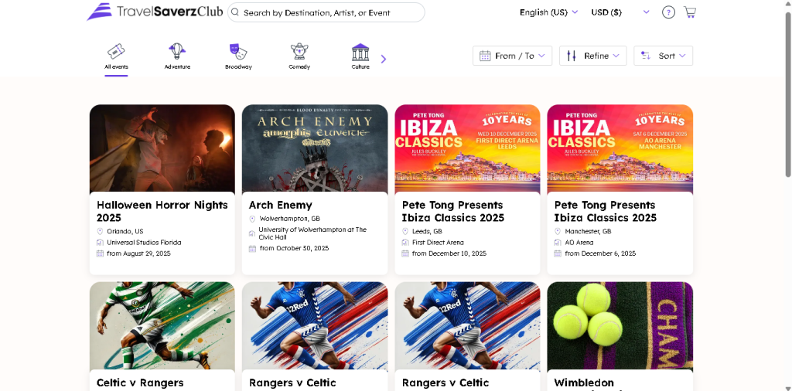Click the Wimbledon tennis balls image

620,326
